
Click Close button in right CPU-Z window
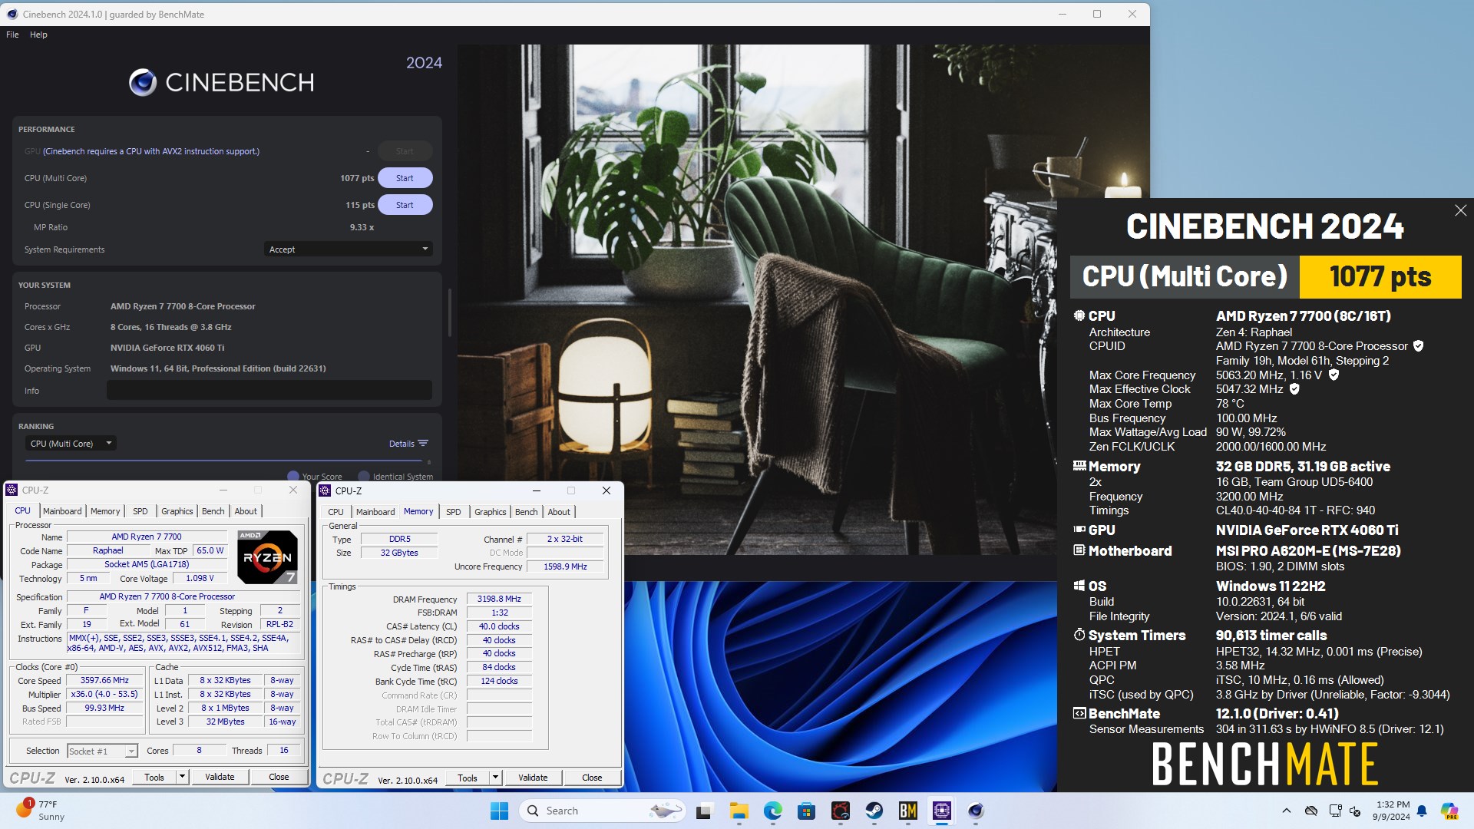click(x=592, y=778)
